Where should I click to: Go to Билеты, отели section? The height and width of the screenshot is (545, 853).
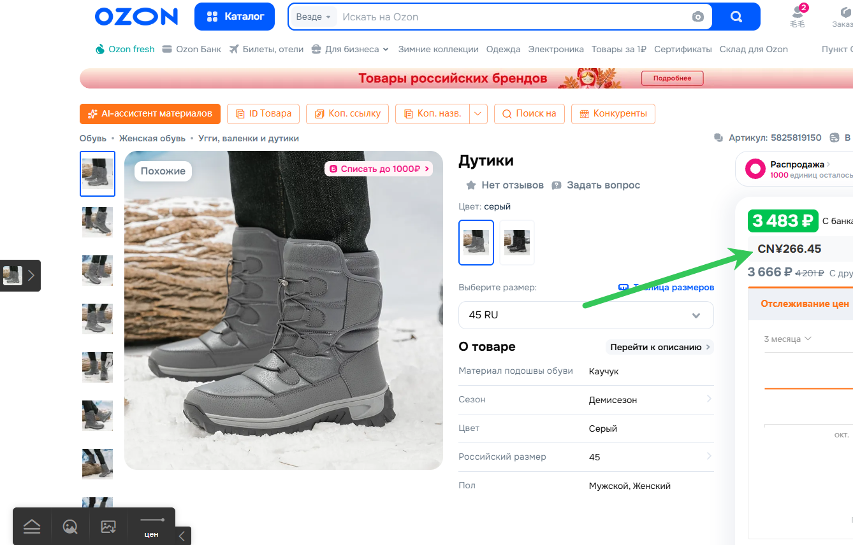tap(266, 49)
